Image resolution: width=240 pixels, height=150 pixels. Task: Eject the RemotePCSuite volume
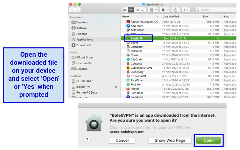tap(116, 92)
